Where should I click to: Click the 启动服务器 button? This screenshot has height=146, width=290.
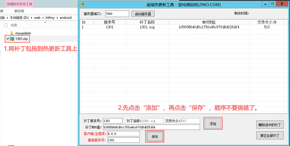[x=143, y=14]
